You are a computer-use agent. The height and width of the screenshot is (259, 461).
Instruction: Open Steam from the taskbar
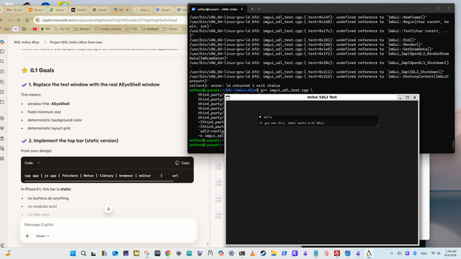[x=263, y=253]
